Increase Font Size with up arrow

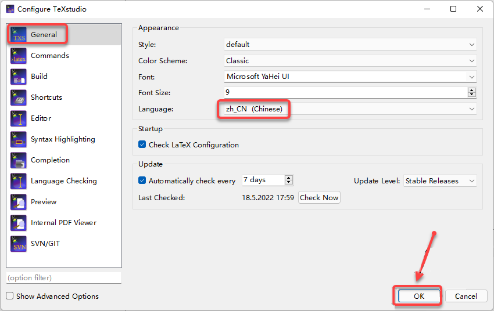pyautogui.click(x=471, y=91)
